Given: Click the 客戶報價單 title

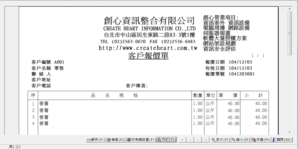Looking at the screenshot, I should click(148, 56).
